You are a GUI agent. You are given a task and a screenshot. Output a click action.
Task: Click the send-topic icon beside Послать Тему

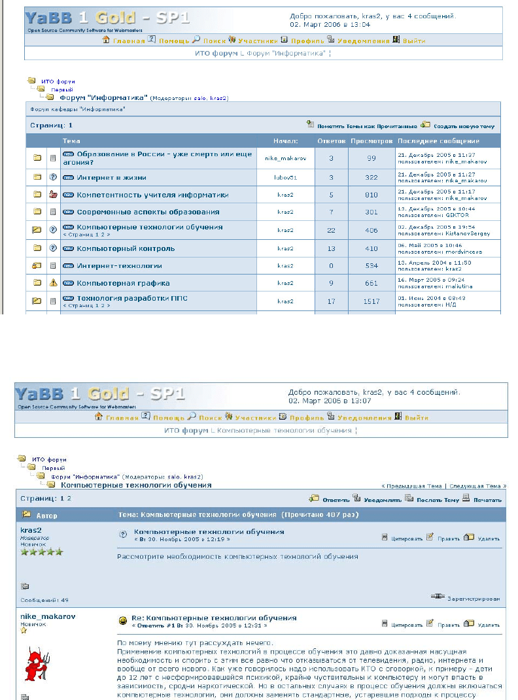click(x=409, y=498)
